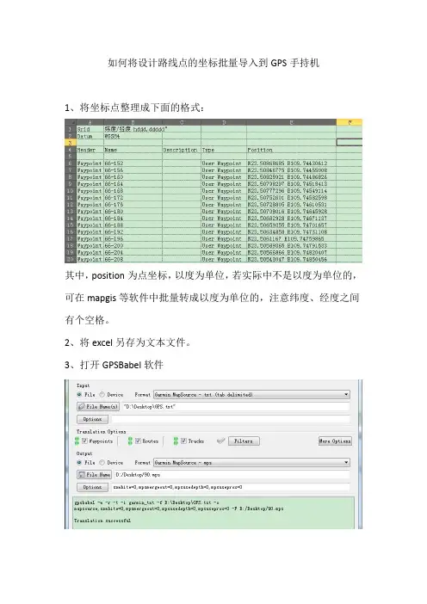427x604 pixels.
Task: Open the Input Format dropdown (Garmin MapSource txt)
Action: click(x=251, y=394)
